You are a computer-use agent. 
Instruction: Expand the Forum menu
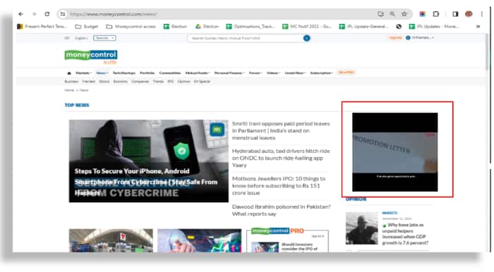click(255, 73)
